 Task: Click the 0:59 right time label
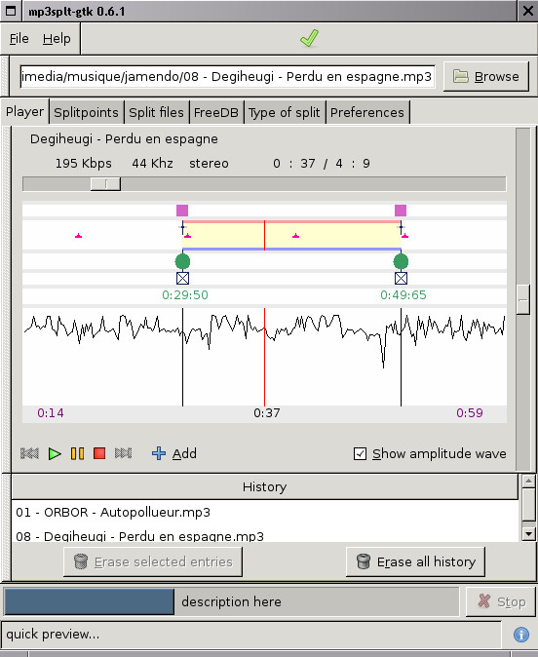click(470, 413)
